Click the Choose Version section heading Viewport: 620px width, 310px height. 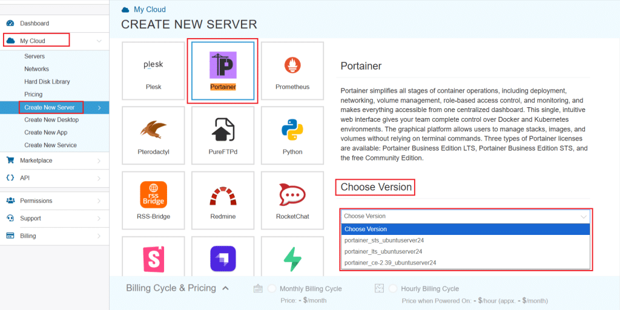pyautogui.click(x=376, y=187)
